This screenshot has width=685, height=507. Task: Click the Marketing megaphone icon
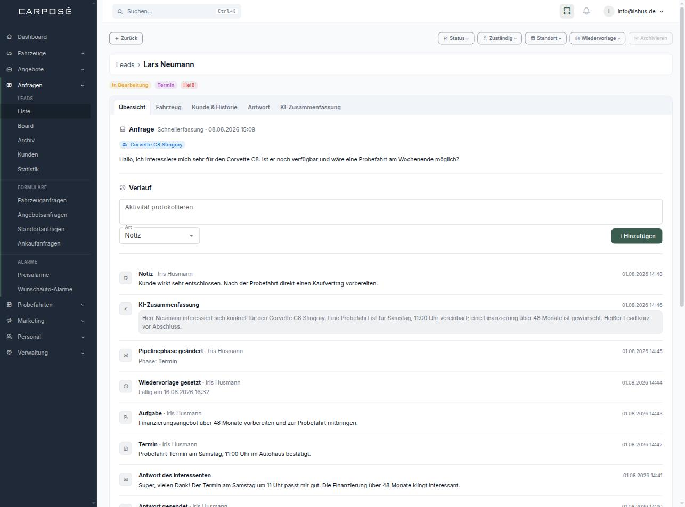[9, 321]
